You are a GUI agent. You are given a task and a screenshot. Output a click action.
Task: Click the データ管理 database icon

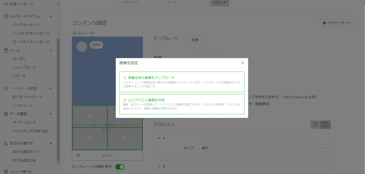[6, 114]
